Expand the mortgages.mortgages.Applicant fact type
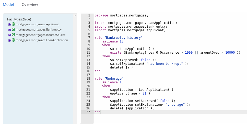The image size is (247, 124). (x=9, y=24)
